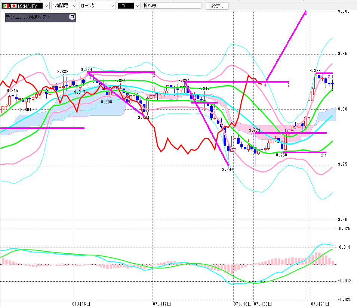Open the 設定... settings button
The width and height of the screenshot is (357, 307).
tap(217, 6)
